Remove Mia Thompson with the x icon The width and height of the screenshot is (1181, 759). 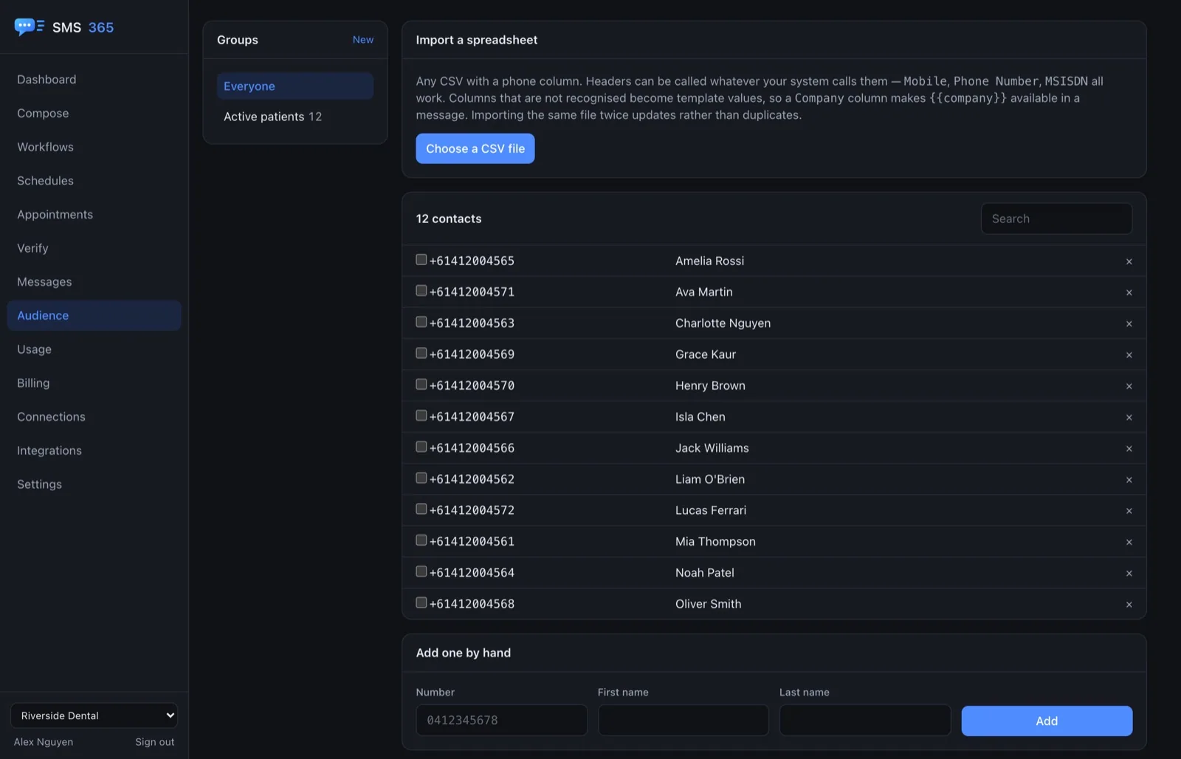click(1129, 542)
